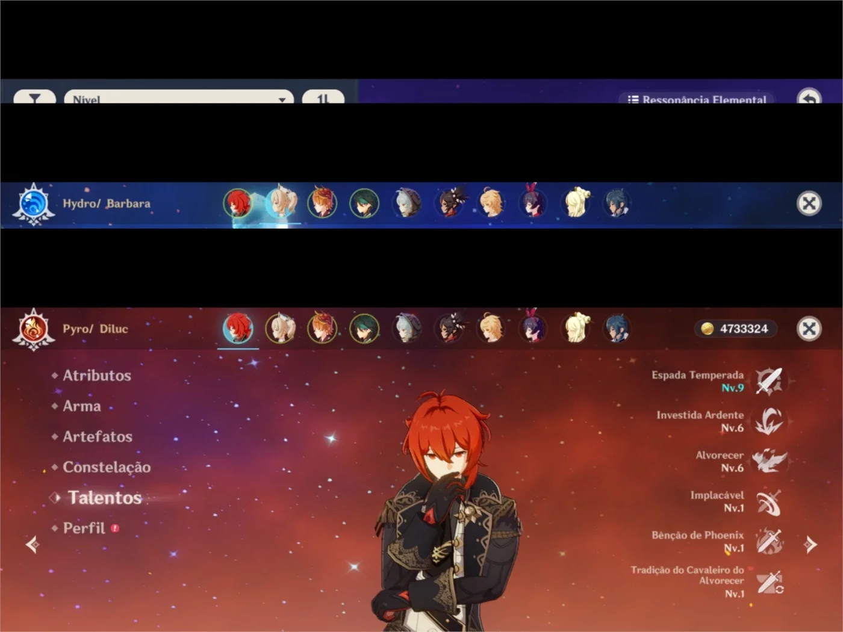Image resolution: width=843 pixels, height=632 pixels.
Task: Go to next character with right arrow
Action: tap(810, 545)
